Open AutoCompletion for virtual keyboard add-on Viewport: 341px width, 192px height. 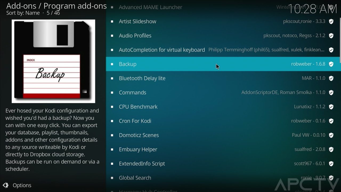[x=223, y=50]
